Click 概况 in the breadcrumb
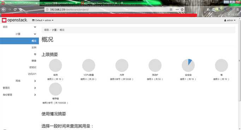 (62, 30)
